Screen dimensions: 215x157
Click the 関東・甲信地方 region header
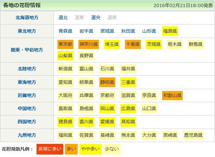pos(29,50)
